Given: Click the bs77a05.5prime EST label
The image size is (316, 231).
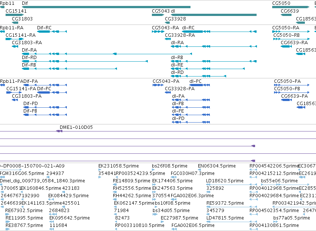Looking at the screenshot, I should [292, 218].
